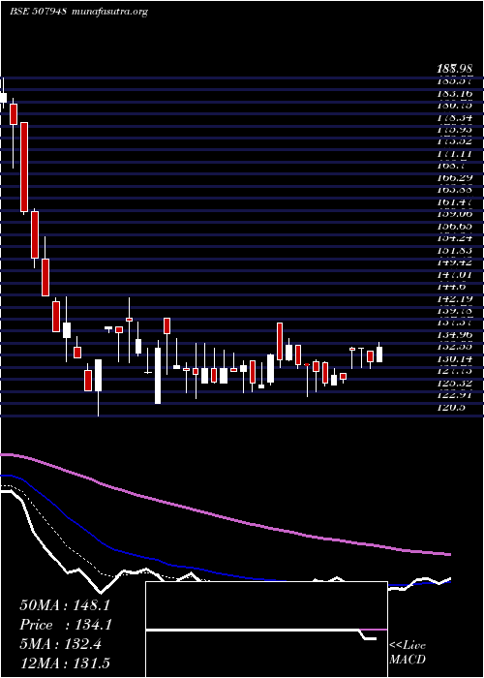The image size is (484, 678).
Task: Click the 149.42 price label
Action: [x=455, y=262]
